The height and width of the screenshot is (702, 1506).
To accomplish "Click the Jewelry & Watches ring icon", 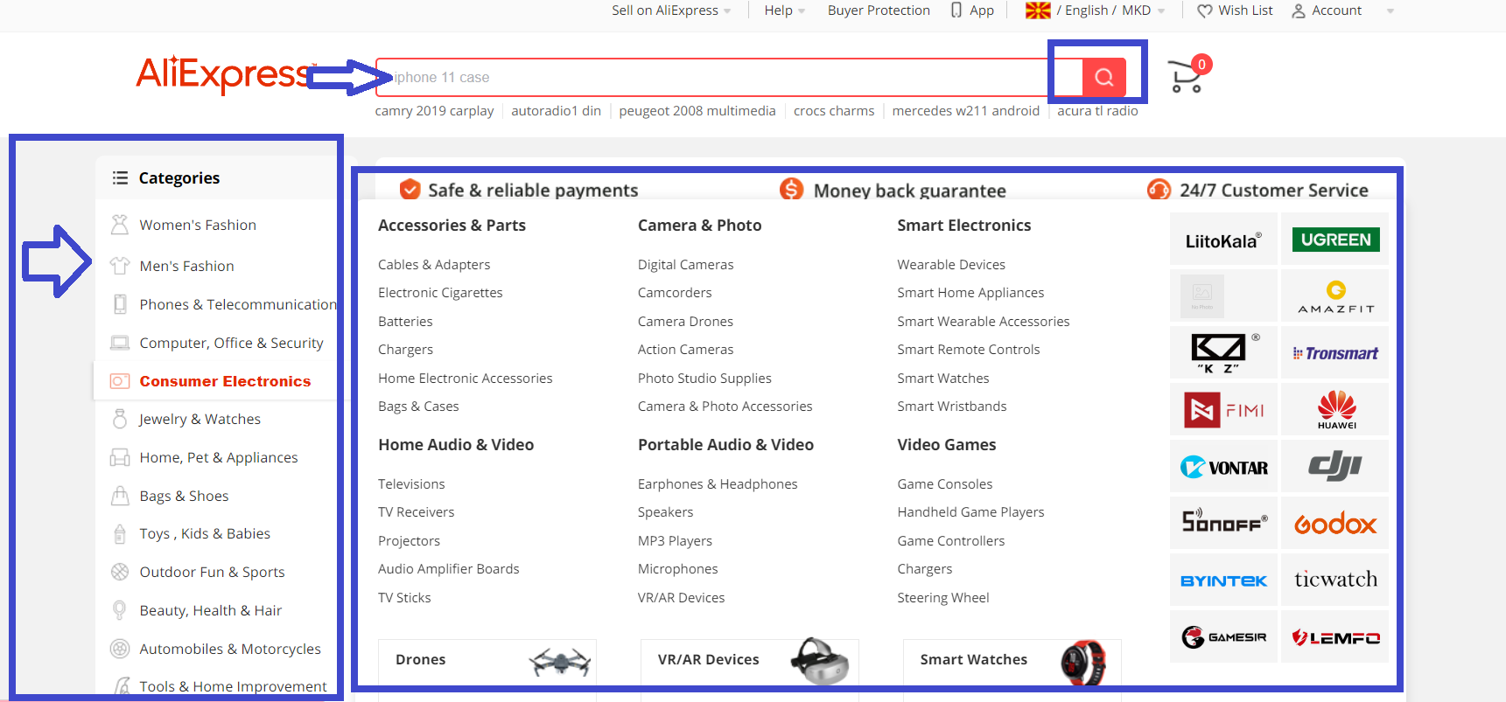I will point(120,419).
